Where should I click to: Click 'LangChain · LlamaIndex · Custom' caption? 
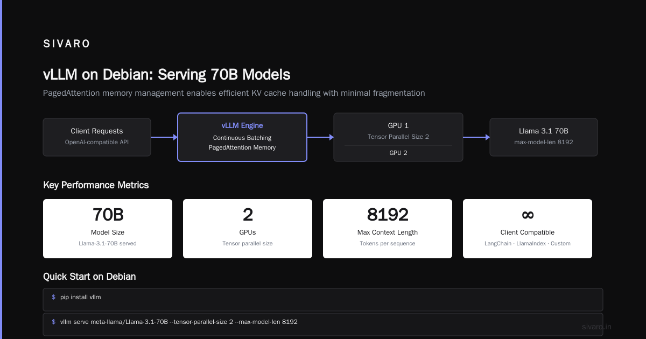tap(528, 243)
